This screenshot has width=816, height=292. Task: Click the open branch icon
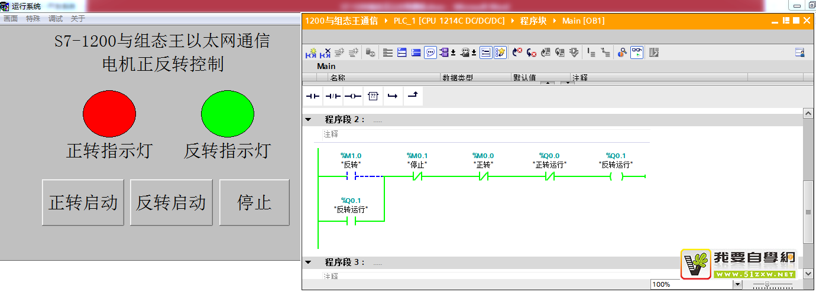point(393,96)
